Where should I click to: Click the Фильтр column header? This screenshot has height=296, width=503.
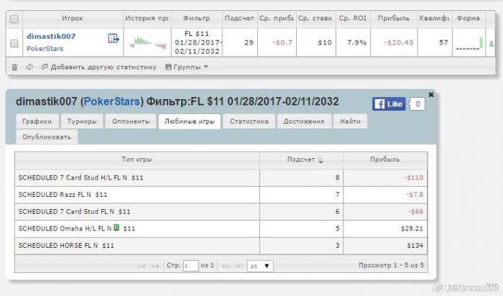(x=196, y=19)
